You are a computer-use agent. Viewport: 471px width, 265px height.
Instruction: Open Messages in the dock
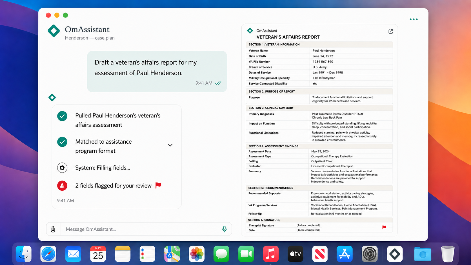coord(221,254)
